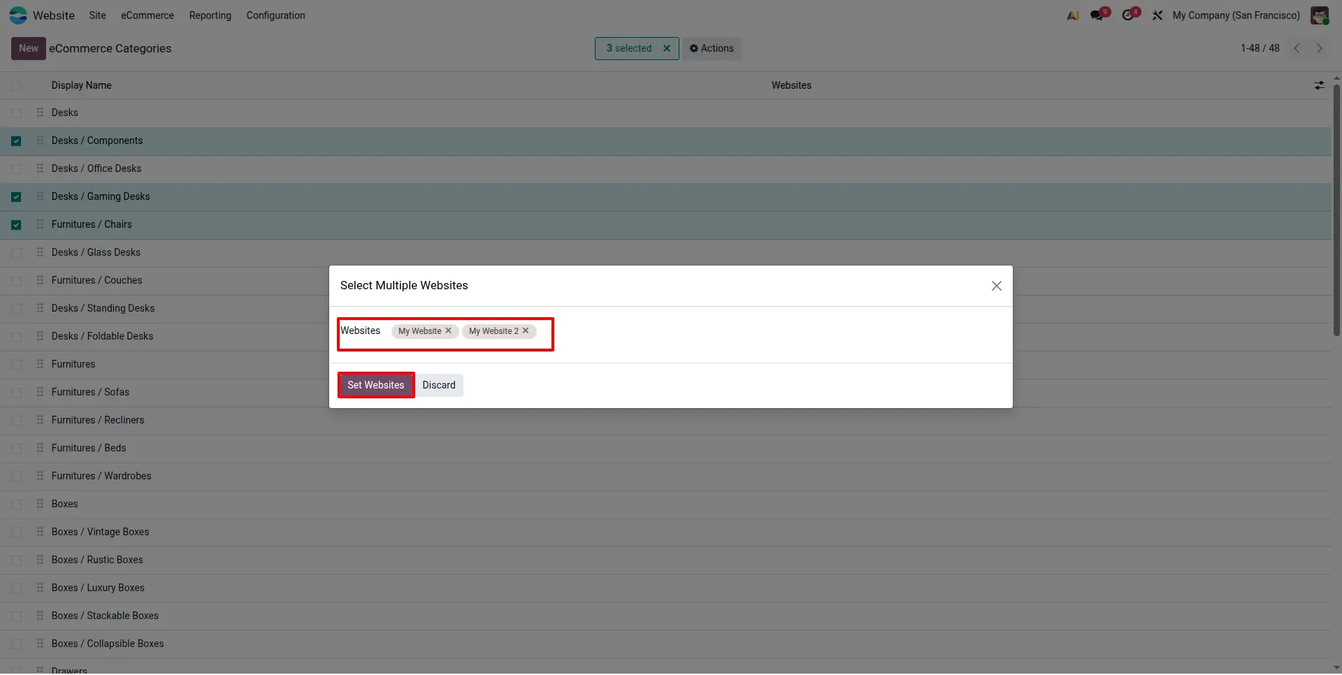Open the developer tools wrench icon
The width and height of the screenshot is (1342, 675).
1157,15
